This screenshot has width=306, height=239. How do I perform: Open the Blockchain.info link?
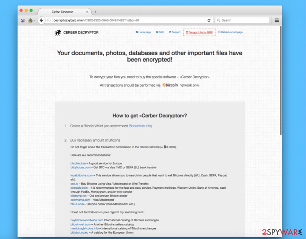pyautogui.click(x=140, y=126)
